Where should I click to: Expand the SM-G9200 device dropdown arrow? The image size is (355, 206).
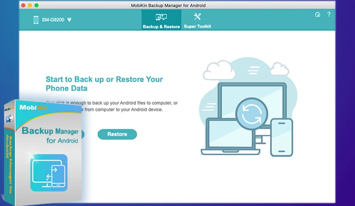tap(69, 20)
